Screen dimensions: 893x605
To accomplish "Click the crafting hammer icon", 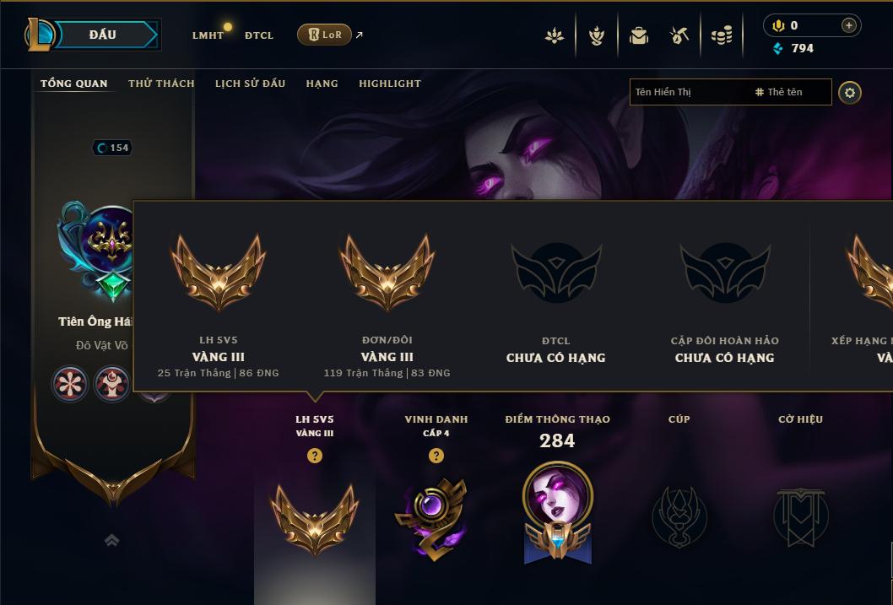I will point(679,35).
